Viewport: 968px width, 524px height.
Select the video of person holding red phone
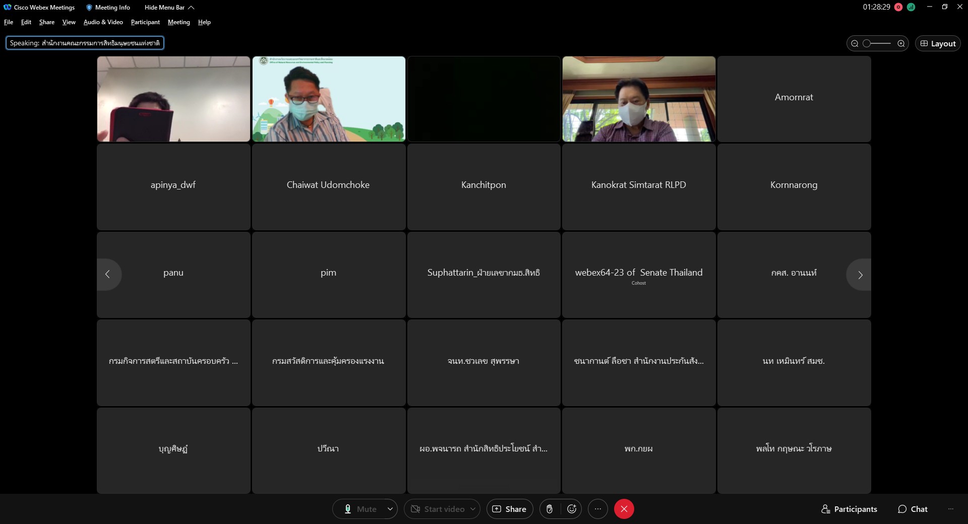173,99
